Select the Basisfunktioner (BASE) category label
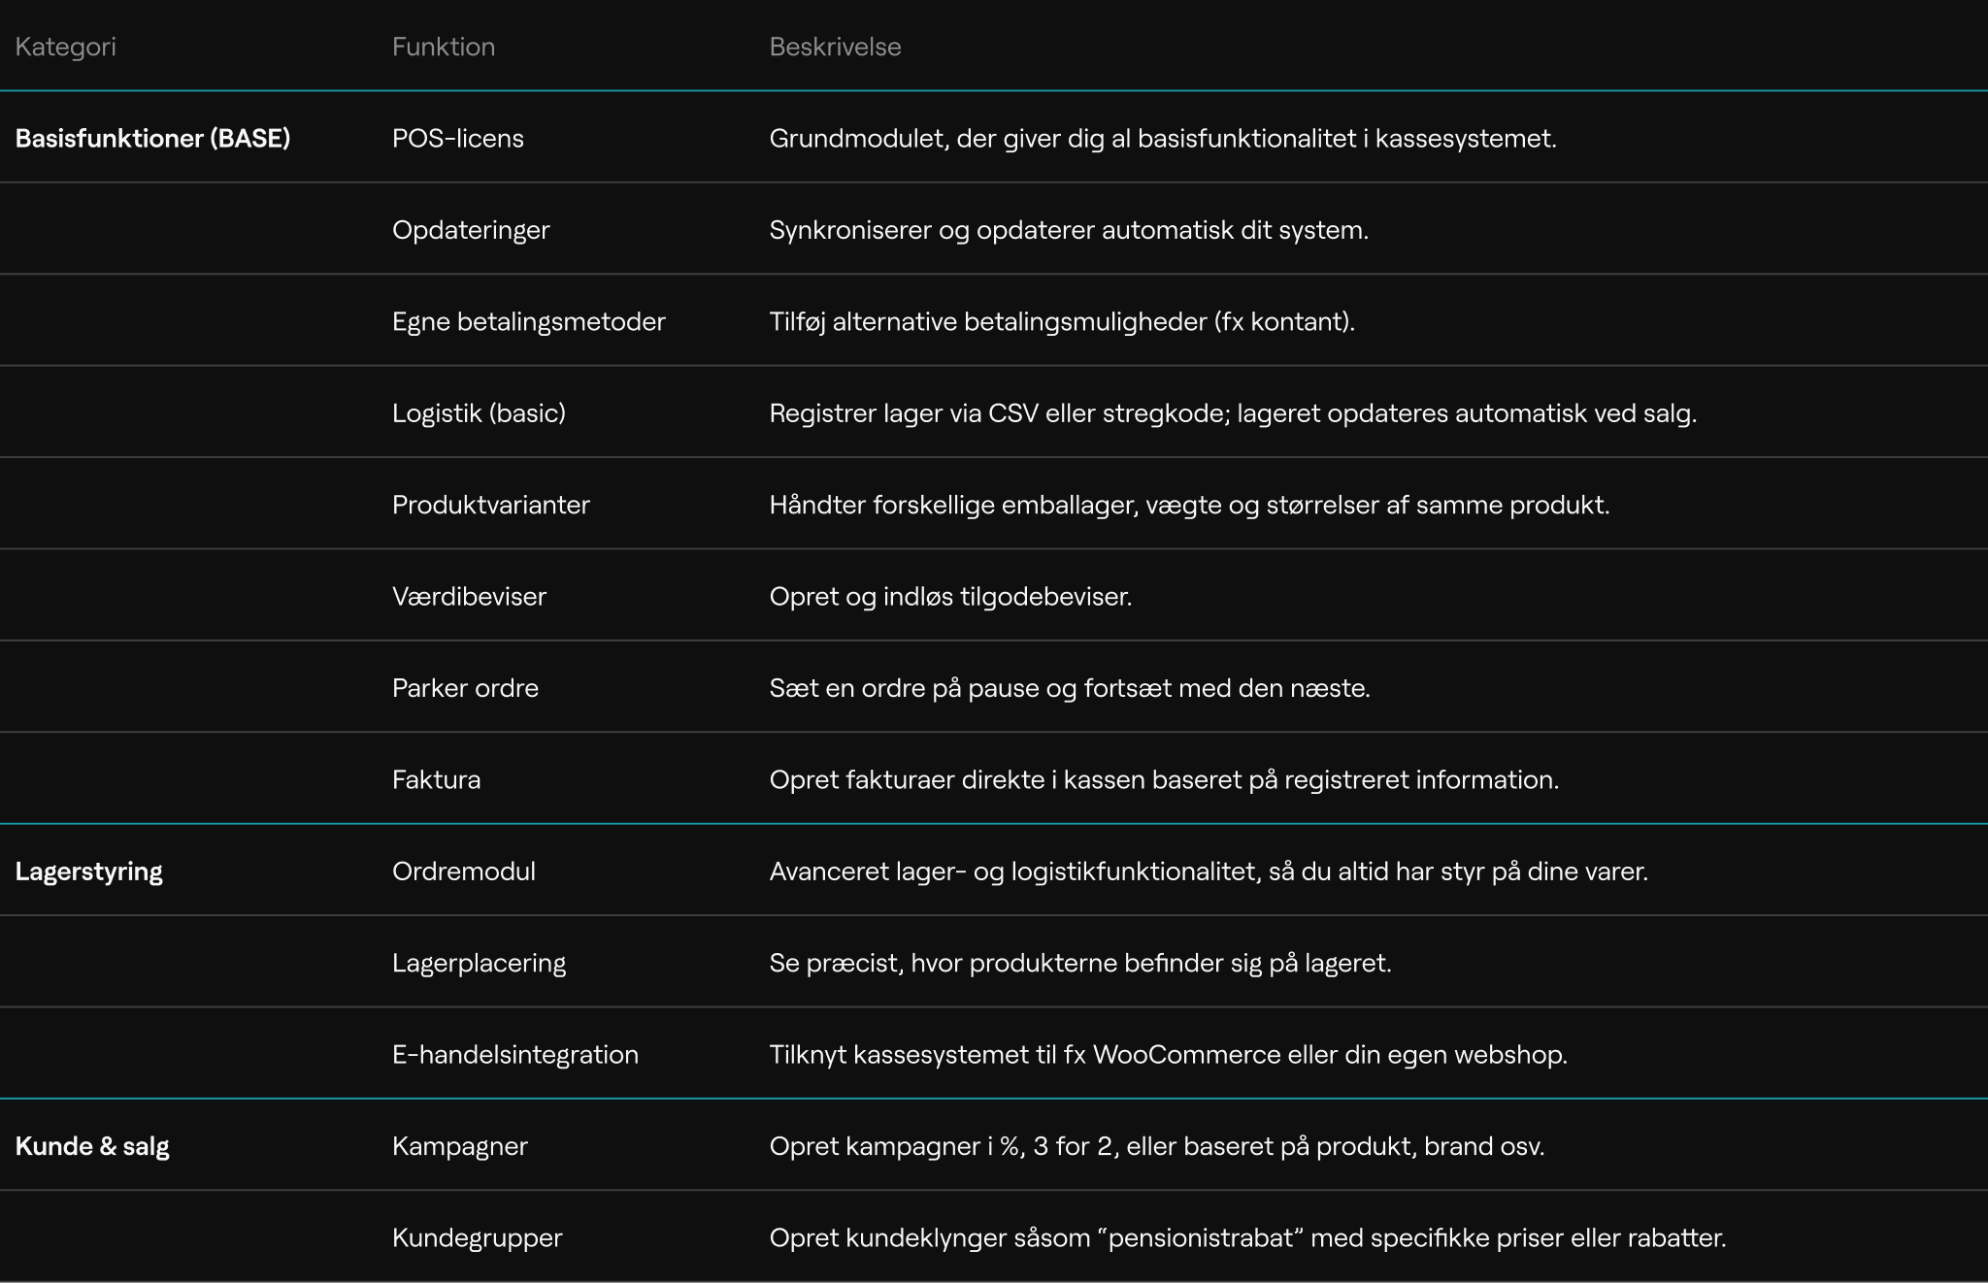Screen dimensions: 1988x1283 point(152,138)
